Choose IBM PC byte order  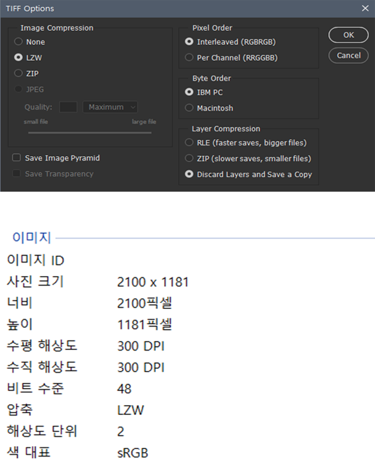point(189,92)
